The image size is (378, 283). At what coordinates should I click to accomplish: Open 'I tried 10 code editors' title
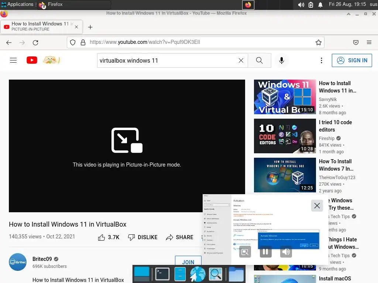coord(335,126)
